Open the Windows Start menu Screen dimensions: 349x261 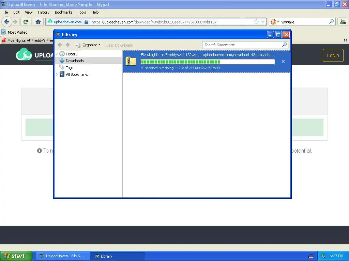click(x=16, y=256)
